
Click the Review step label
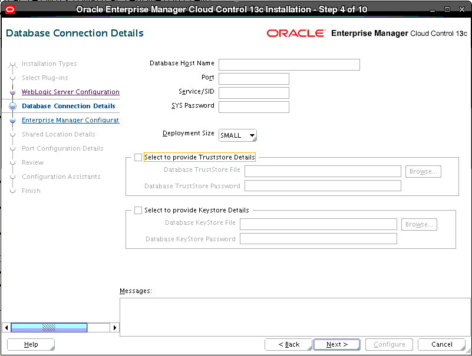(x=33, y=162)
